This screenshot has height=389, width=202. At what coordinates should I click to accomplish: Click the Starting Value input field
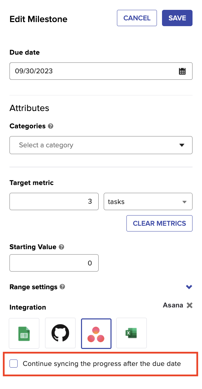[54, 263]
